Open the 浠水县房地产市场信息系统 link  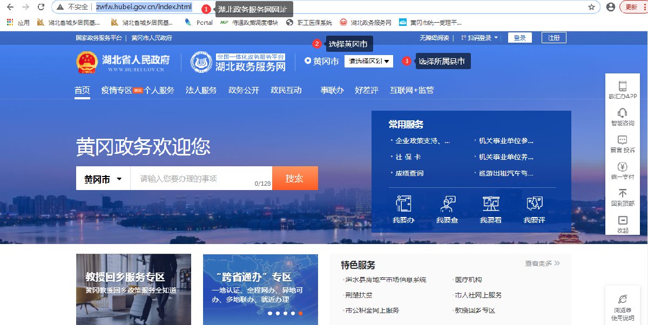click(x=386, y=280)
